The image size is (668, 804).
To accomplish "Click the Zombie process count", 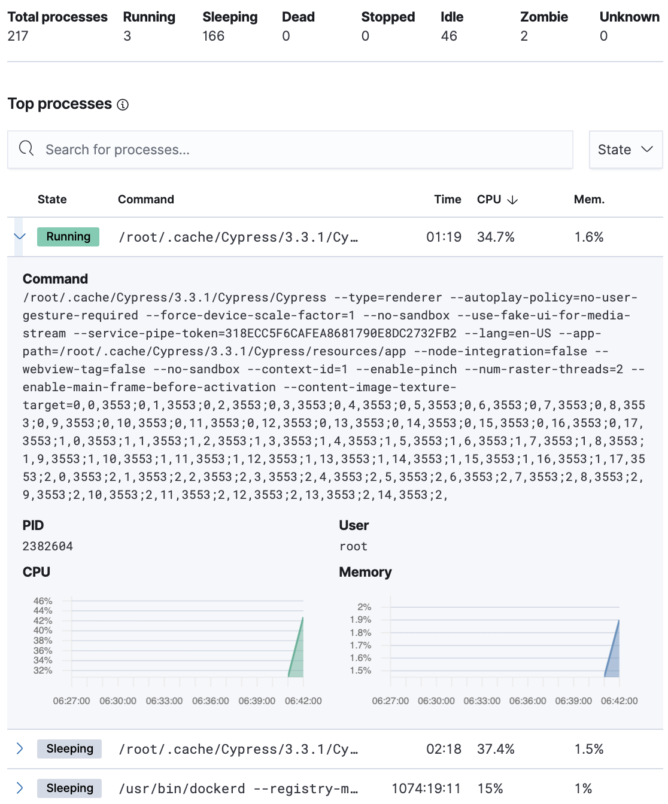I will coord(524,36).
